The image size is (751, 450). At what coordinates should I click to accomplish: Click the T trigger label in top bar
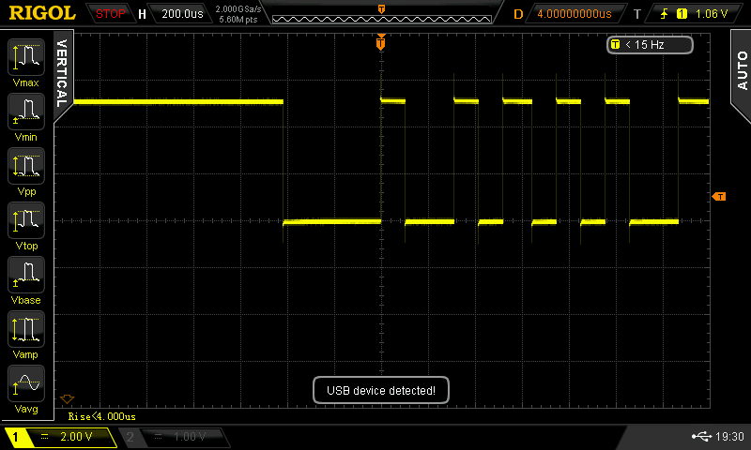(637, 14)
